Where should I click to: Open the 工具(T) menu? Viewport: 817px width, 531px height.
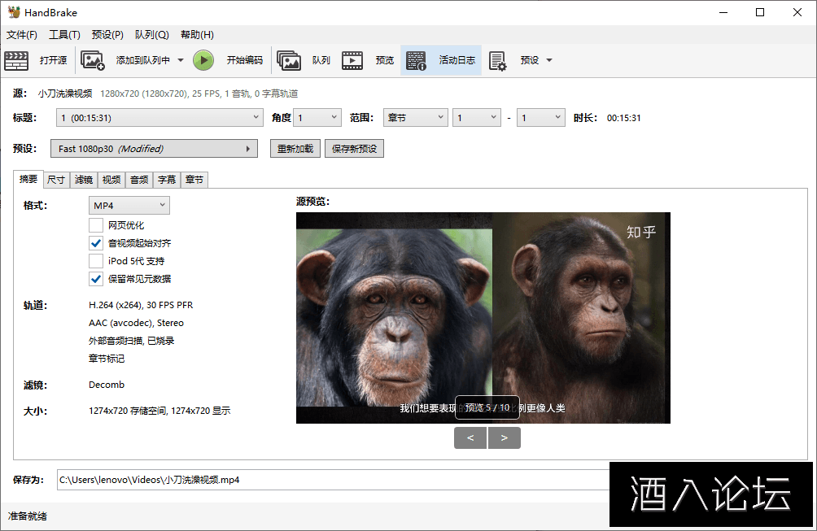click(64, 35)
